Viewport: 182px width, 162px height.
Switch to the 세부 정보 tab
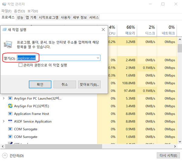[80, 17]
